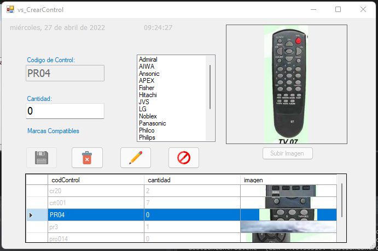Click the date label miércoles, 27 de abril
Screen dimensions: 378x251
click(x=57, y=28)
